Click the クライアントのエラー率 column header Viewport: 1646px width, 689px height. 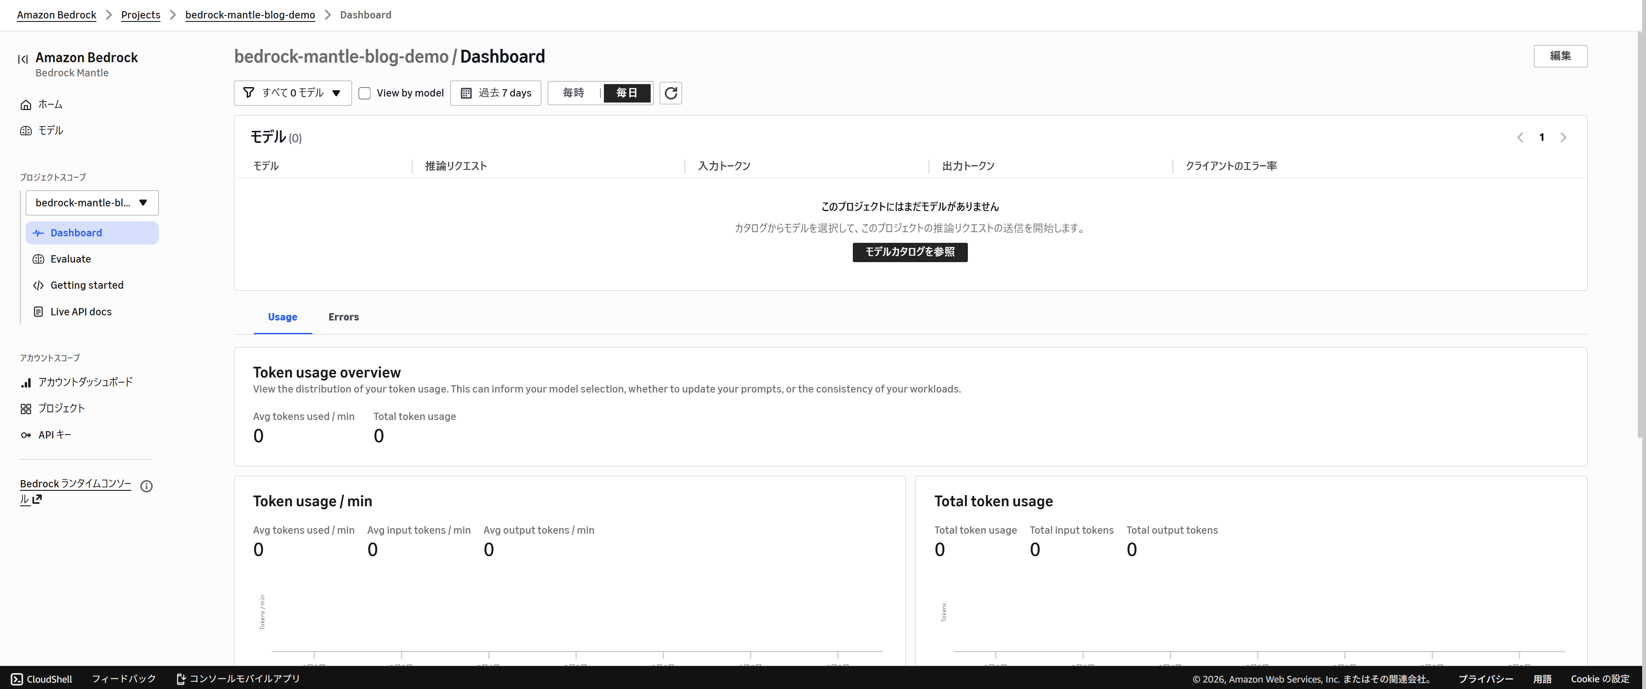pyautogui.click(x=1231, y=166)
